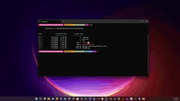Click the 'GitVersion.yml' file name

pos(88,44)
